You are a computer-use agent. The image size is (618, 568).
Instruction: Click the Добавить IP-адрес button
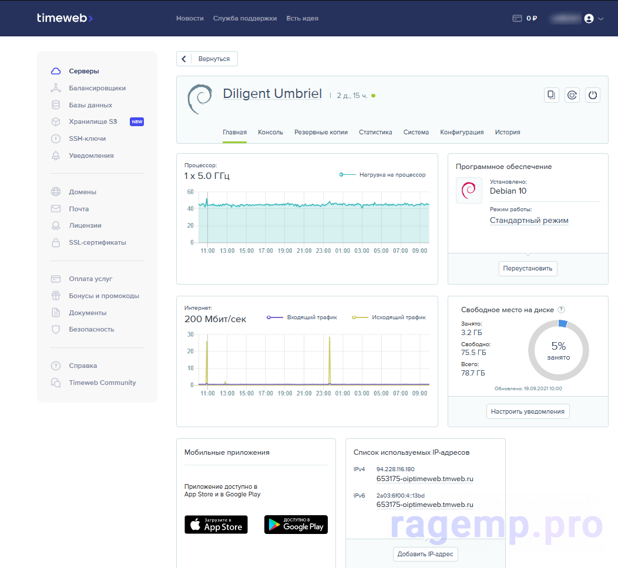coord(425,555)
